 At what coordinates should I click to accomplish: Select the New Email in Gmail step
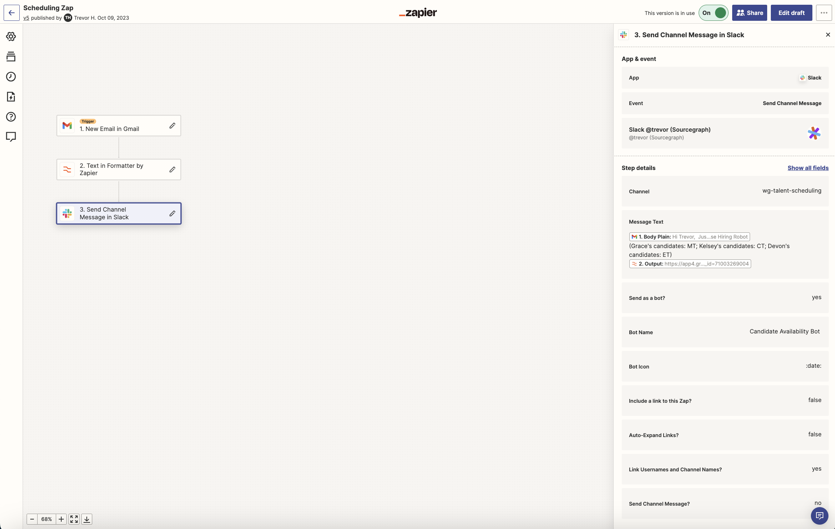[119, 126]
